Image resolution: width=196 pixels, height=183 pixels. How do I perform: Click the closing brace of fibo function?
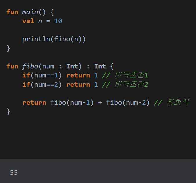8,112
